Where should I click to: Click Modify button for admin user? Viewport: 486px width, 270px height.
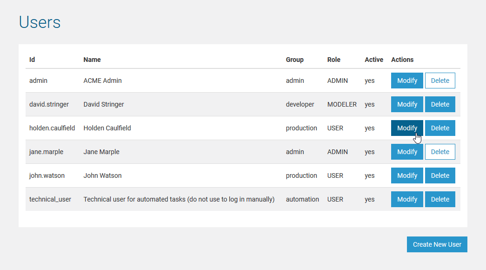pyautogui.click(x=407, y=81)
